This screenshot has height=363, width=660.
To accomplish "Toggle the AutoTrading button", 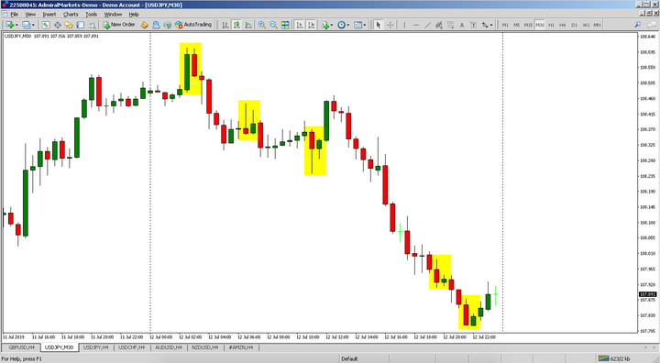I will 193,25.
